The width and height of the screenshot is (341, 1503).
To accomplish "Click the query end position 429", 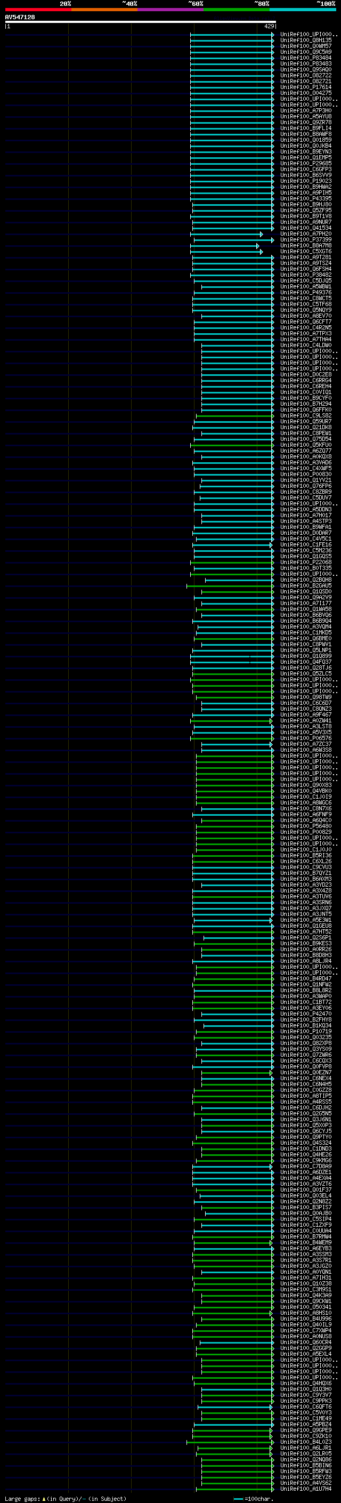I will pos(269,26).
